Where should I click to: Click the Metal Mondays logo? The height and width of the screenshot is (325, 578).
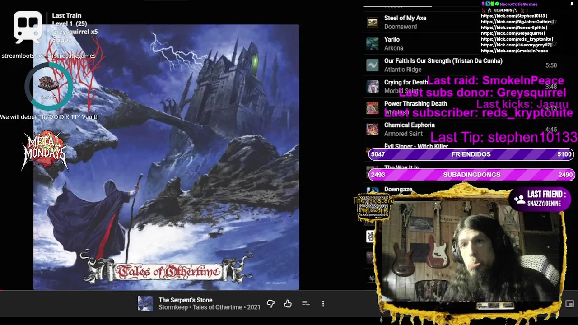[45, 150]
